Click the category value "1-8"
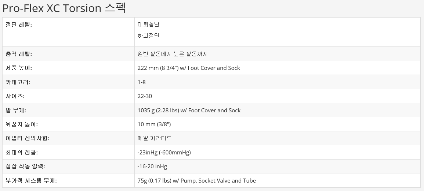This screenshot has height=191, width=424. [x=142, y=82]
